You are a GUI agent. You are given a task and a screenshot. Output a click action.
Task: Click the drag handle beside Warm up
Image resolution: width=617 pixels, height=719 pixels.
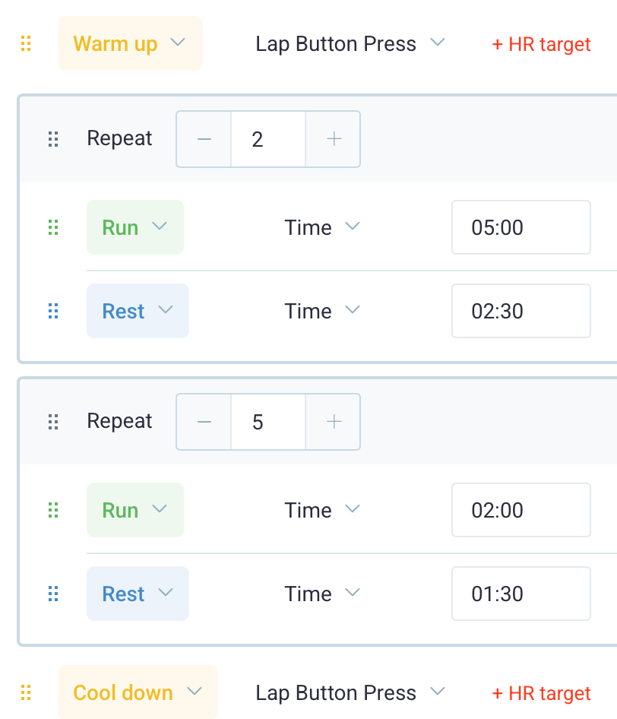[x=26, y=43]
